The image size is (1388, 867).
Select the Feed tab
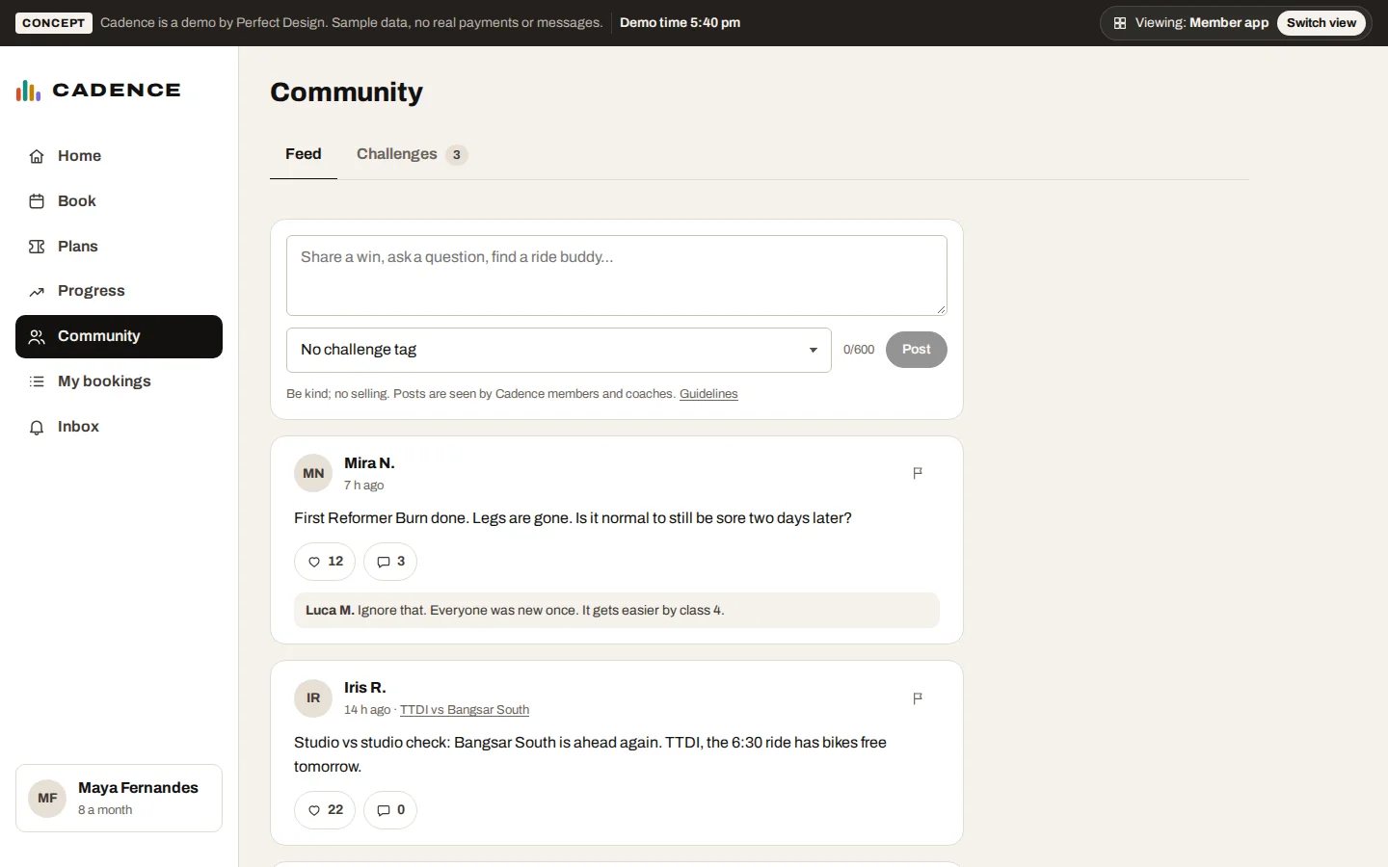[304, 154]
